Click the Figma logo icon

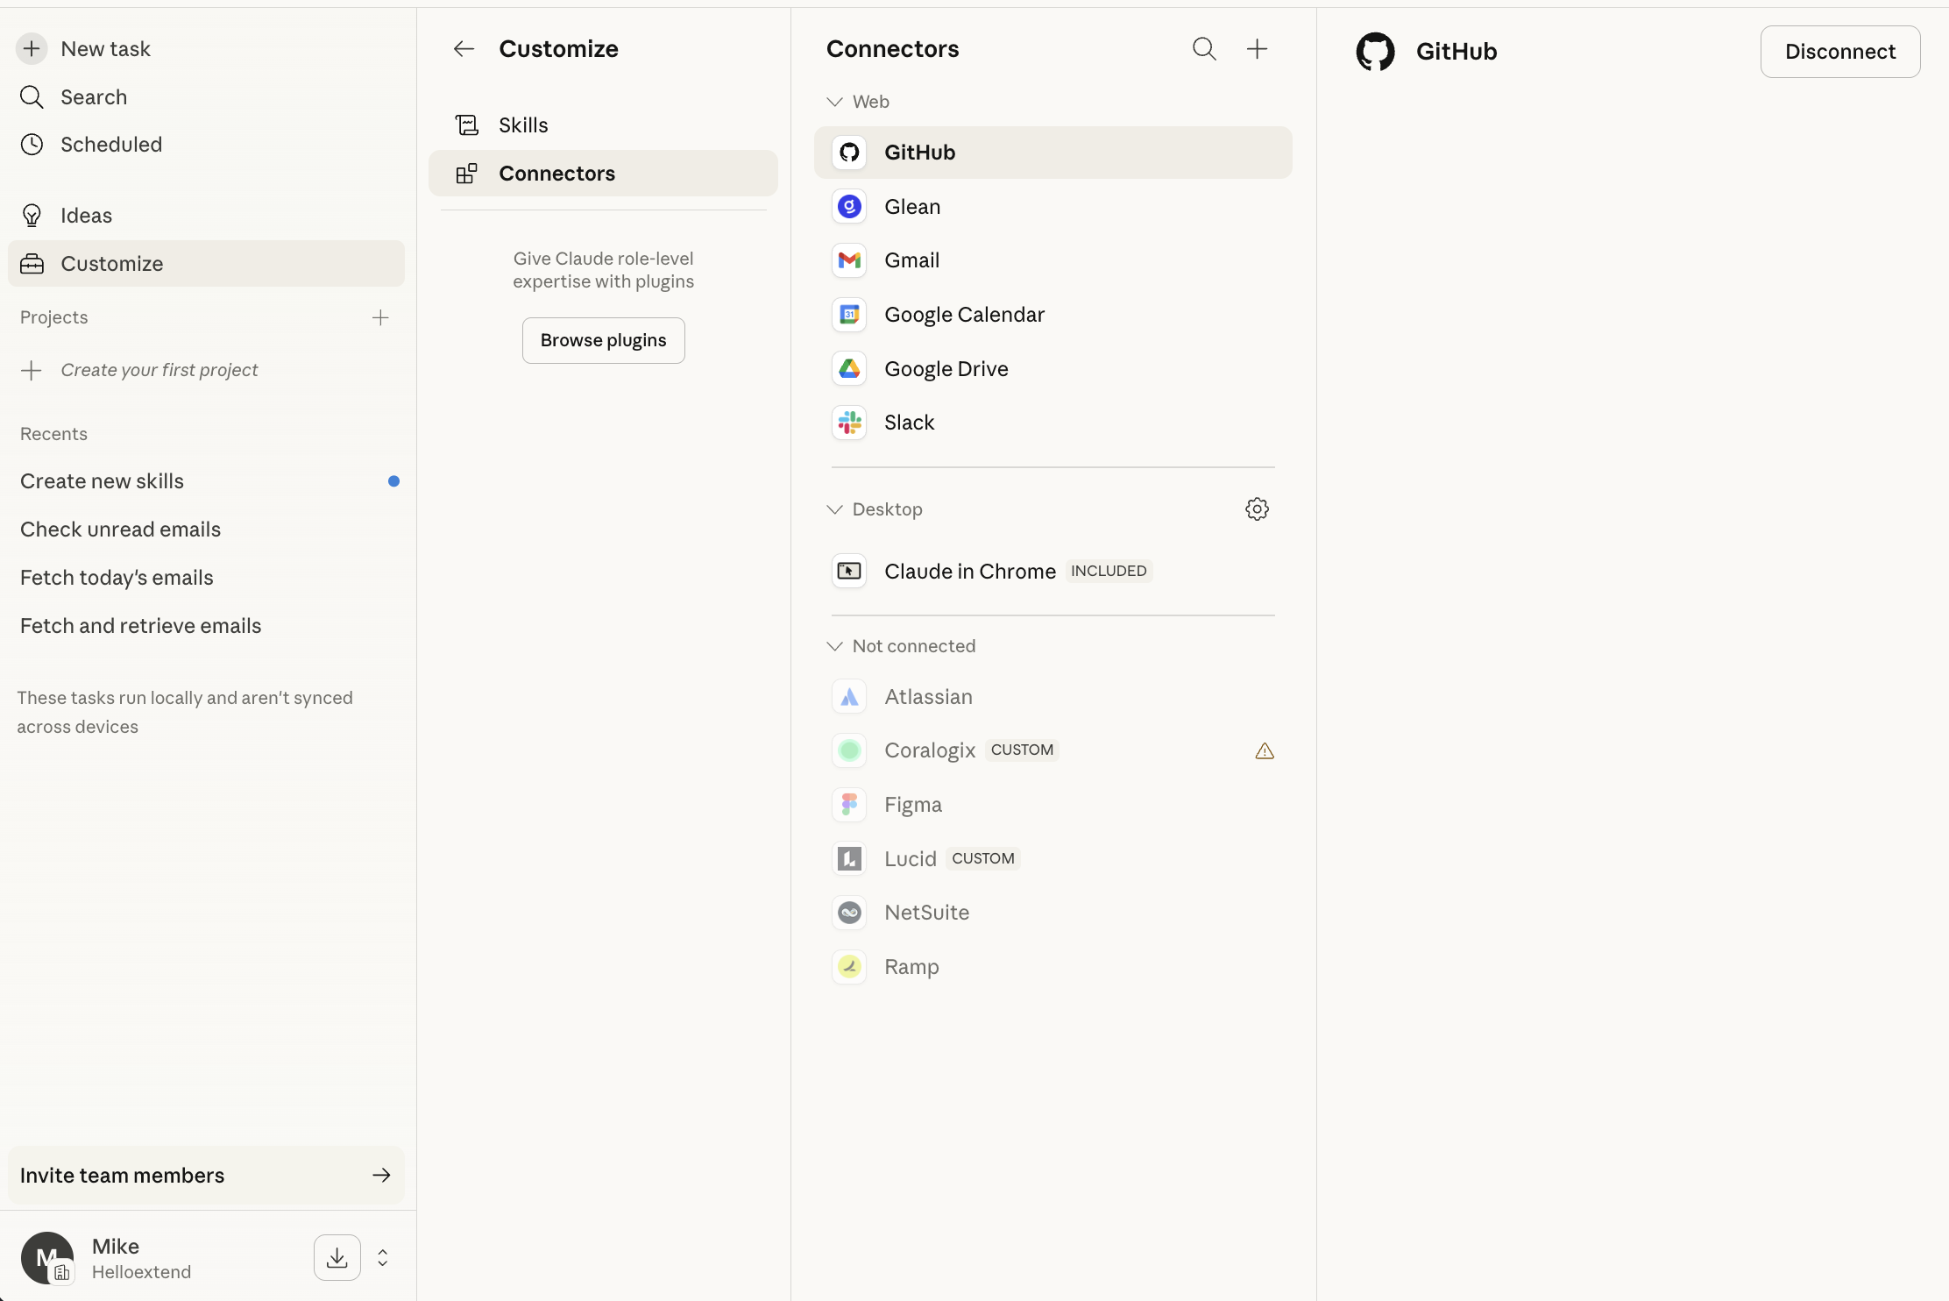[x=849, y=805]
